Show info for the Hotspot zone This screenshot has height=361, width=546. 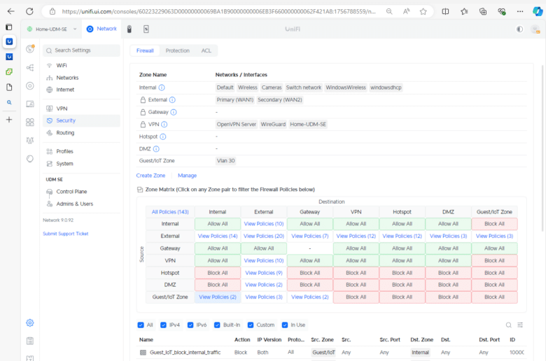click(163, 136)
